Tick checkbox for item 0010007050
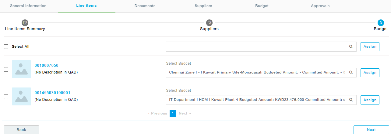Screen dimensions: 391x137 click(x=6, y=69)
